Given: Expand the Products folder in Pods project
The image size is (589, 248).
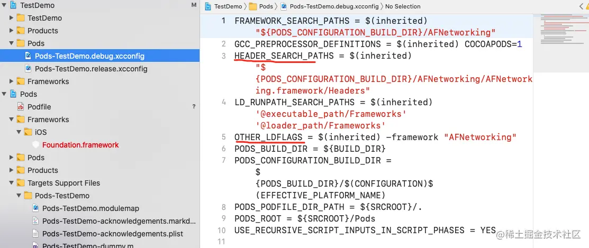Looking at the screenshot, I should (x=11, y=170).
